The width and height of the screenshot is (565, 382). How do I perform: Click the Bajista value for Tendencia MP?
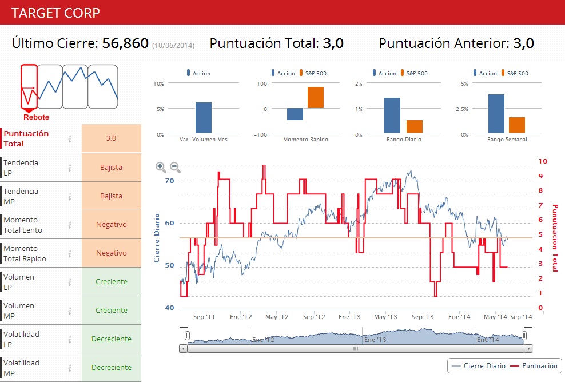112,196
